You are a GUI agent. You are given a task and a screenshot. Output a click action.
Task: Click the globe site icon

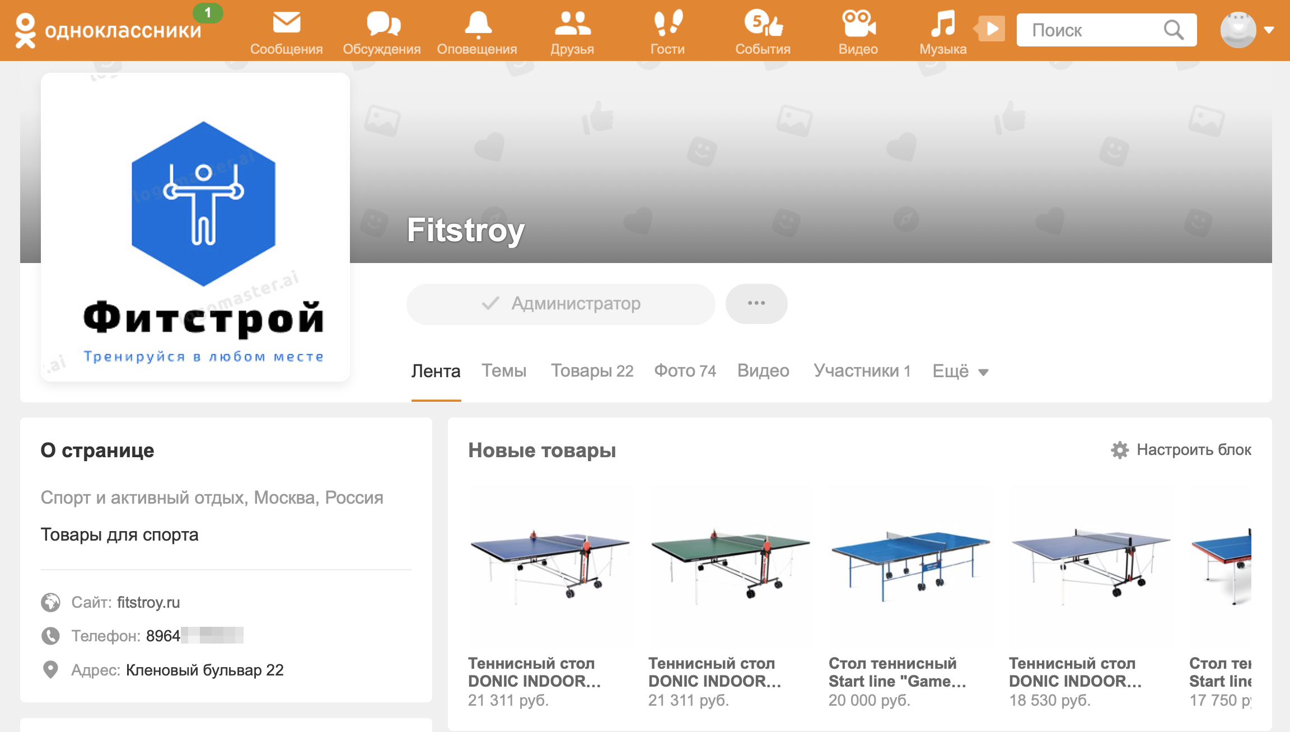[x=50, y=602]
